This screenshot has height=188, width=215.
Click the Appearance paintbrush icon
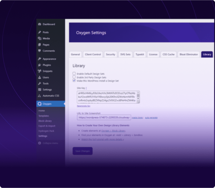pyautogui.click(x=40, y=59)
